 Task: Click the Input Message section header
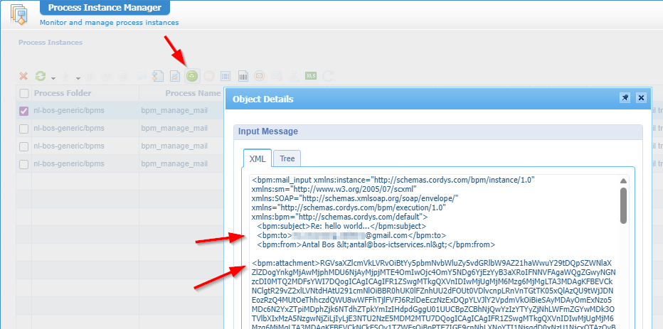coord(437,131)
